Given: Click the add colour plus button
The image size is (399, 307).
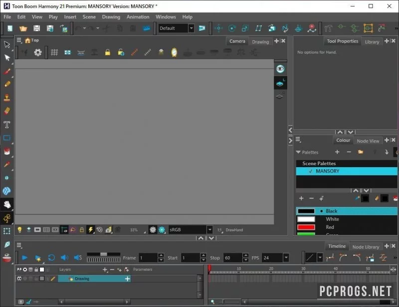Looking at the screenshot, I should coord(301,199).
